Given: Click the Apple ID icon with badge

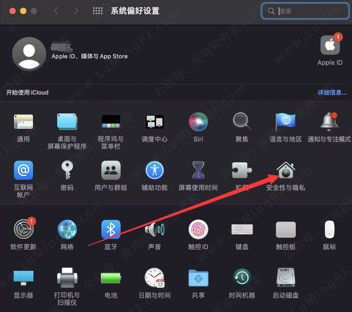Looking at the screenshot, I should 330,46.
